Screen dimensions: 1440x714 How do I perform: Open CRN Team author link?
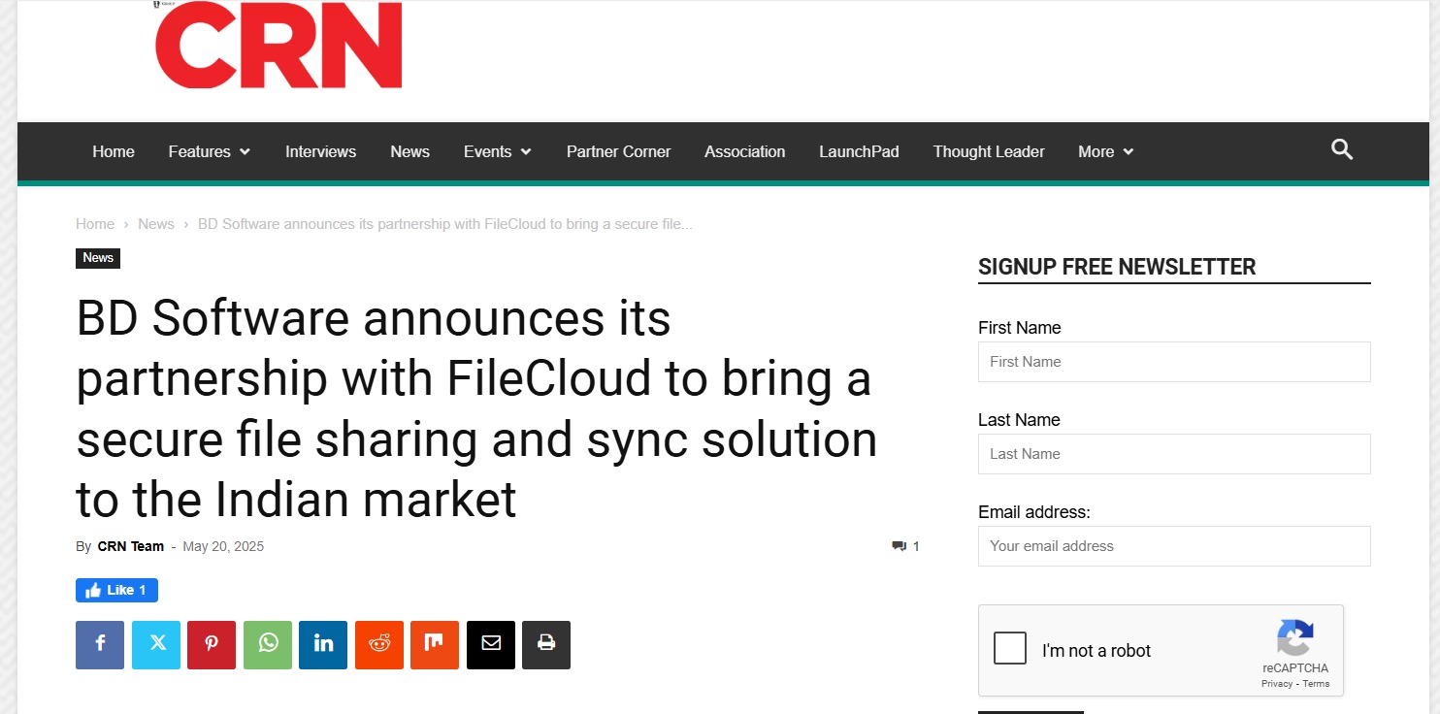coord(131,546)
